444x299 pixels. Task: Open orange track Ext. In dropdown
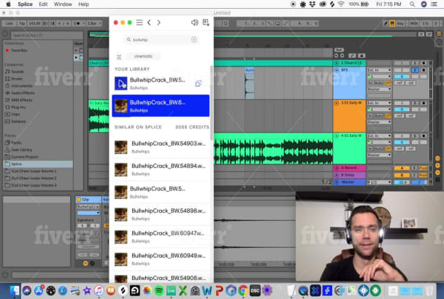380,103
